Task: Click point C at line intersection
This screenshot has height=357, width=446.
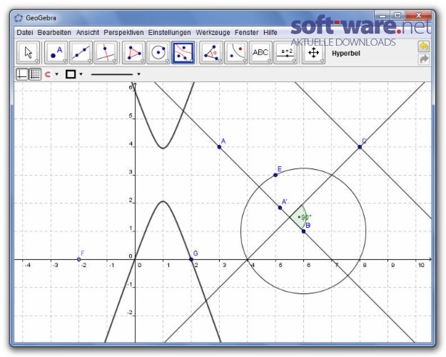Action: 360,147
